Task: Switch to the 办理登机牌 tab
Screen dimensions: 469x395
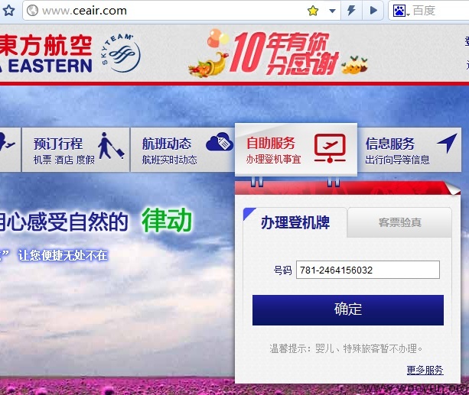Action: coord(295,222)
